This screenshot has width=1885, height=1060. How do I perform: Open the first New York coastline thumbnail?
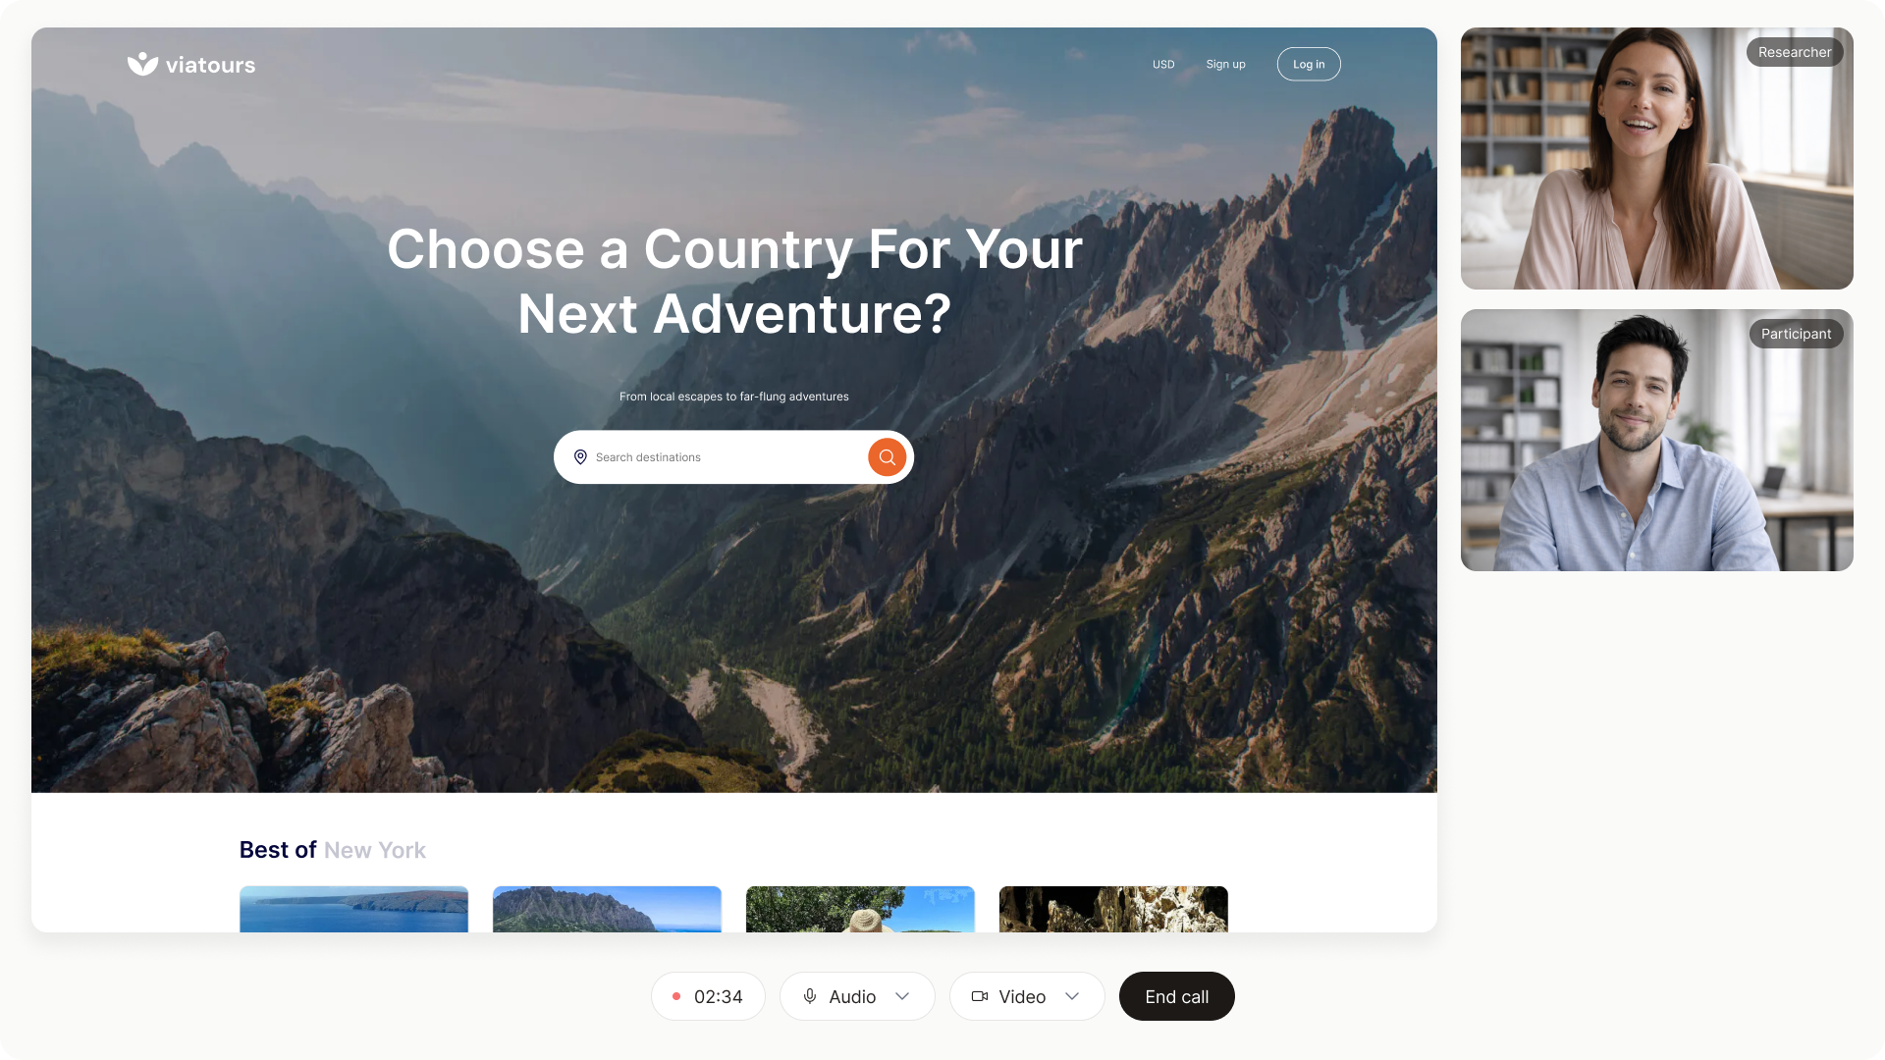(x=354, y=909)
